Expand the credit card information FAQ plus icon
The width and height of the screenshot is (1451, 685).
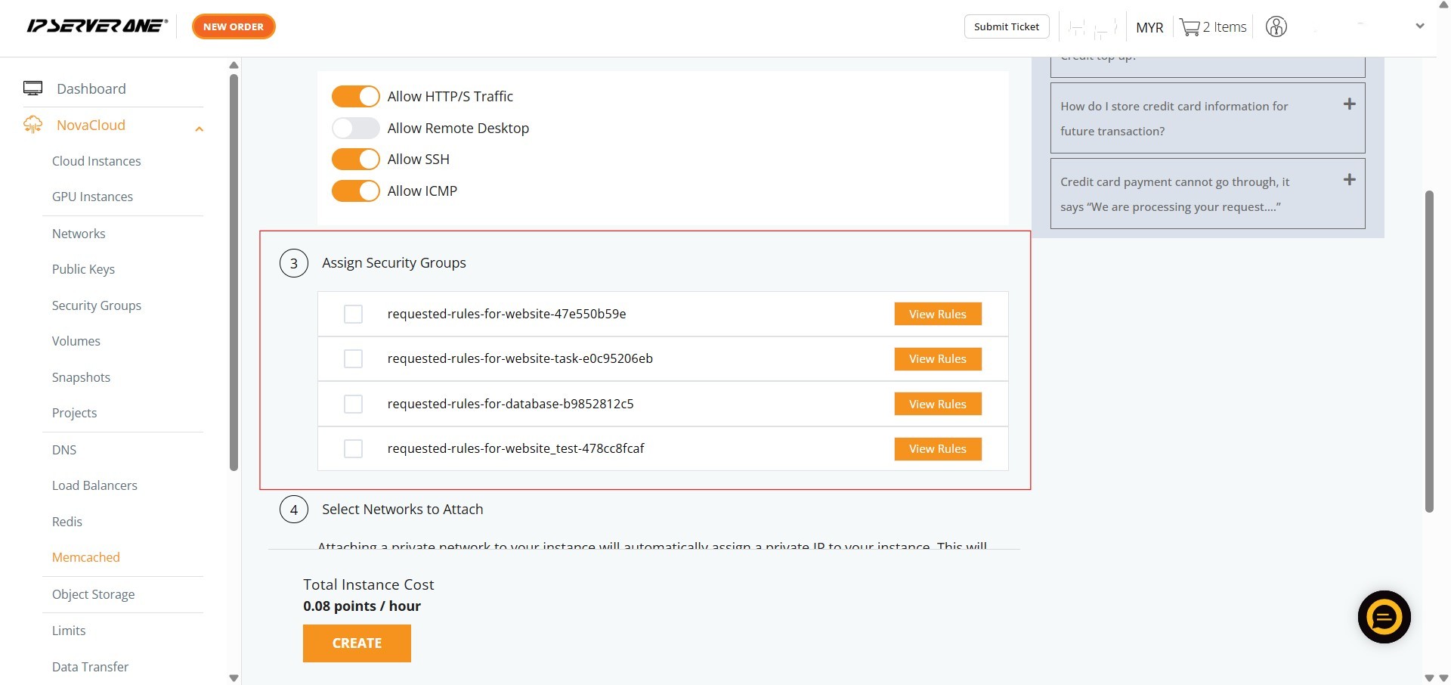(1349, 104)
